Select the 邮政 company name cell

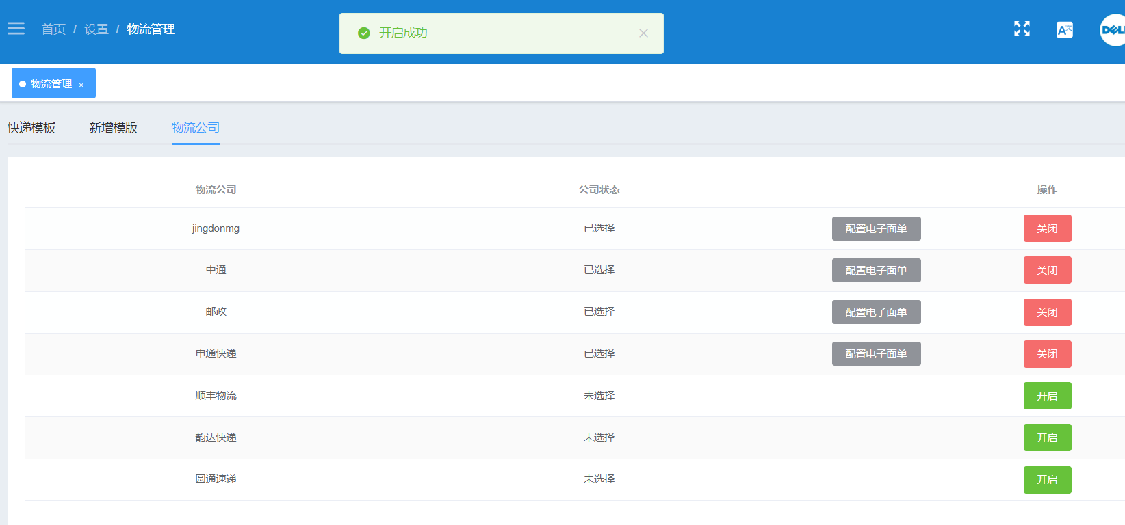coord(216,312)
